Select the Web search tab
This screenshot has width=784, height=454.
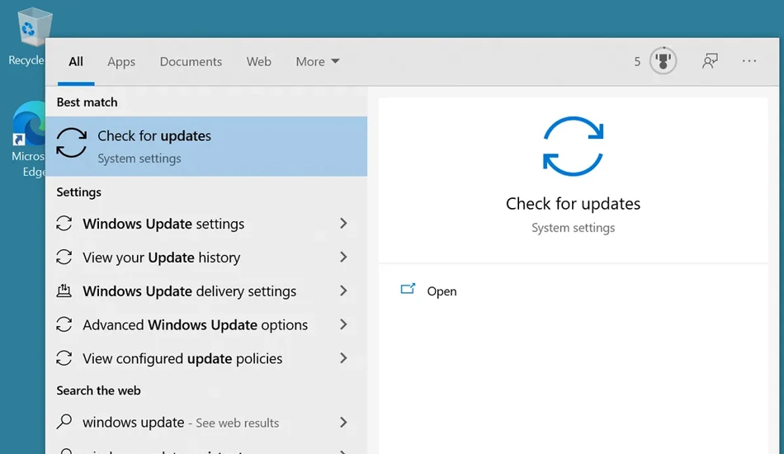point(258,62)
